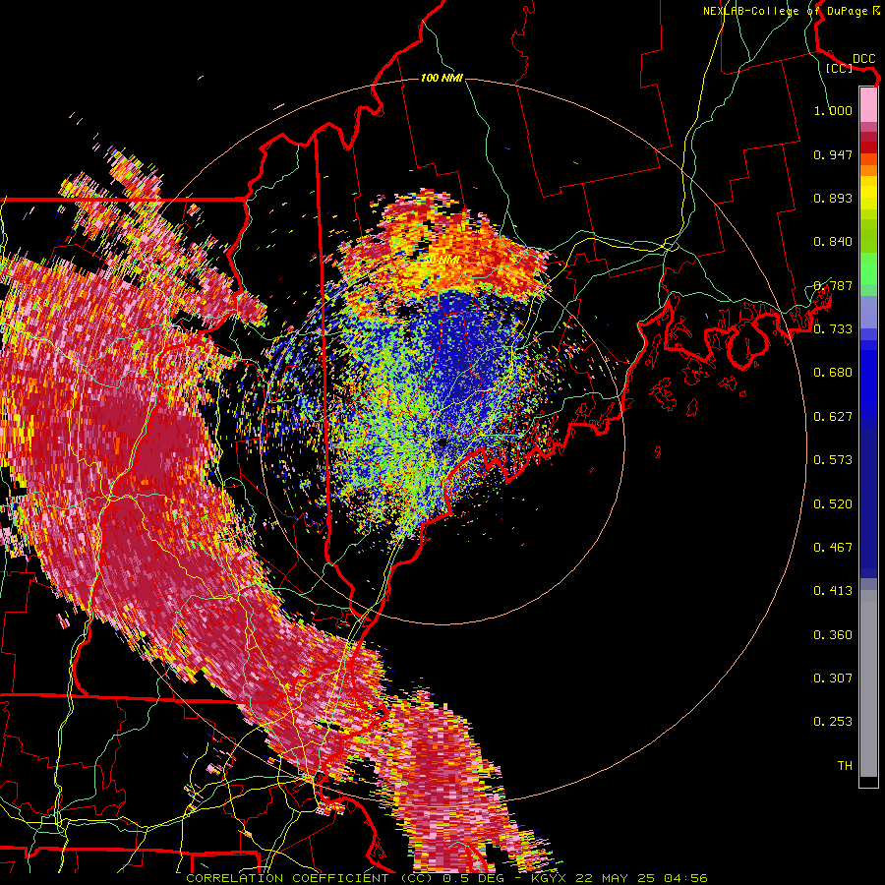The height and width of the screenshot is (885, 885).
Task: Click the 22 MAY 25 04:56 timestamp
Action: (641, 878)
